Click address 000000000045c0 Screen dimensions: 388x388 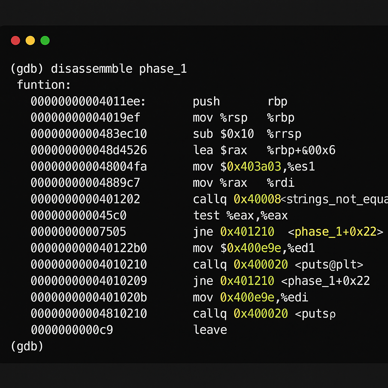pyautogui.click(x=78, y=216)
